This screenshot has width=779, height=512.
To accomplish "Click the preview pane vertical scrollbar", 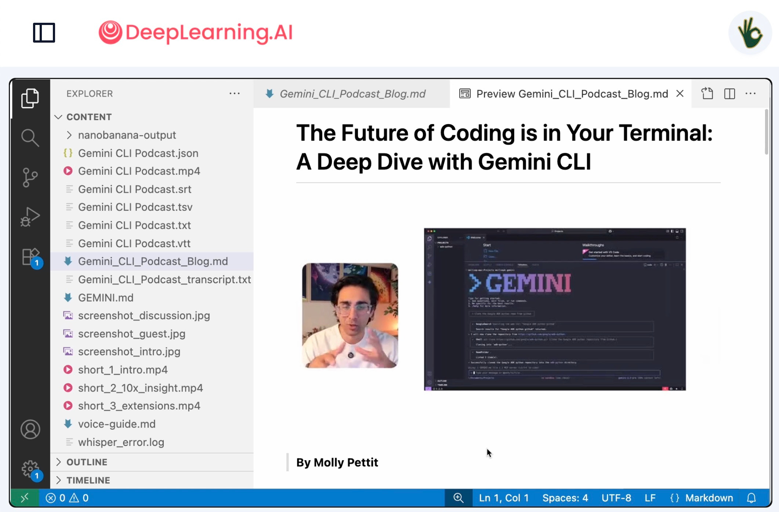I will tap(767, 132).
